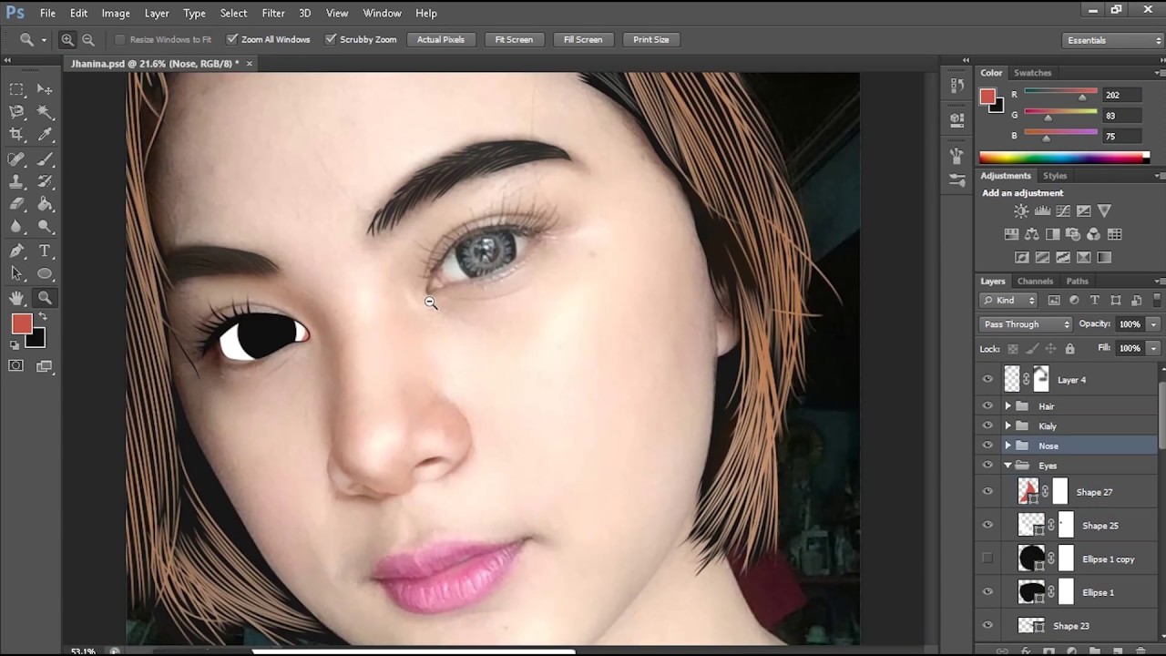Open the Image menu
The width and height of the screenshot is (1166, 656).
(116, 13)
